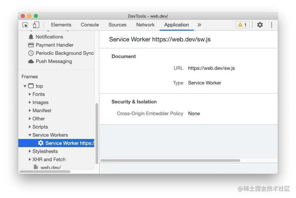This screenshot has height=198, width=296.
Task: Maximize DevTools with green button
Action: tap(36, 16)
